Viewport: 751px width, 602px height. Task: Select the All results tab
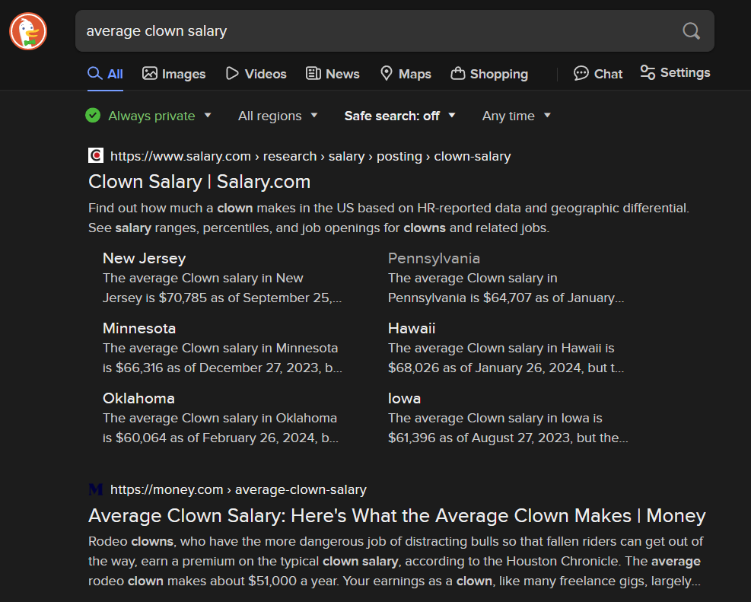click(x=105, y=74)
